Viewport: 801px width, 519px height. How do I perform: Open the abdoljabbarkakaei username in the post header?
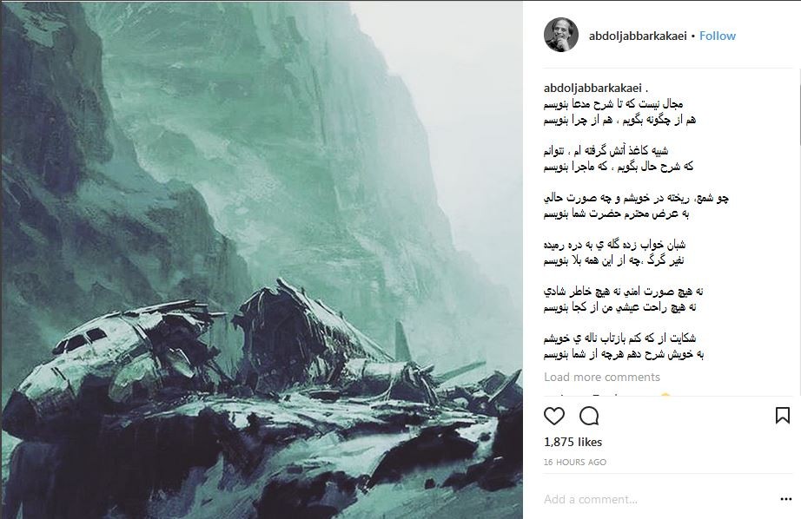638,36
